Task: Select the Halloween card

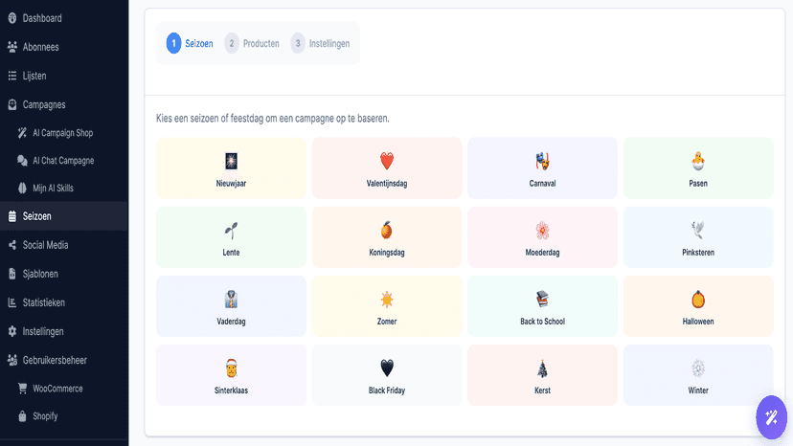Action: pos(698,306)
